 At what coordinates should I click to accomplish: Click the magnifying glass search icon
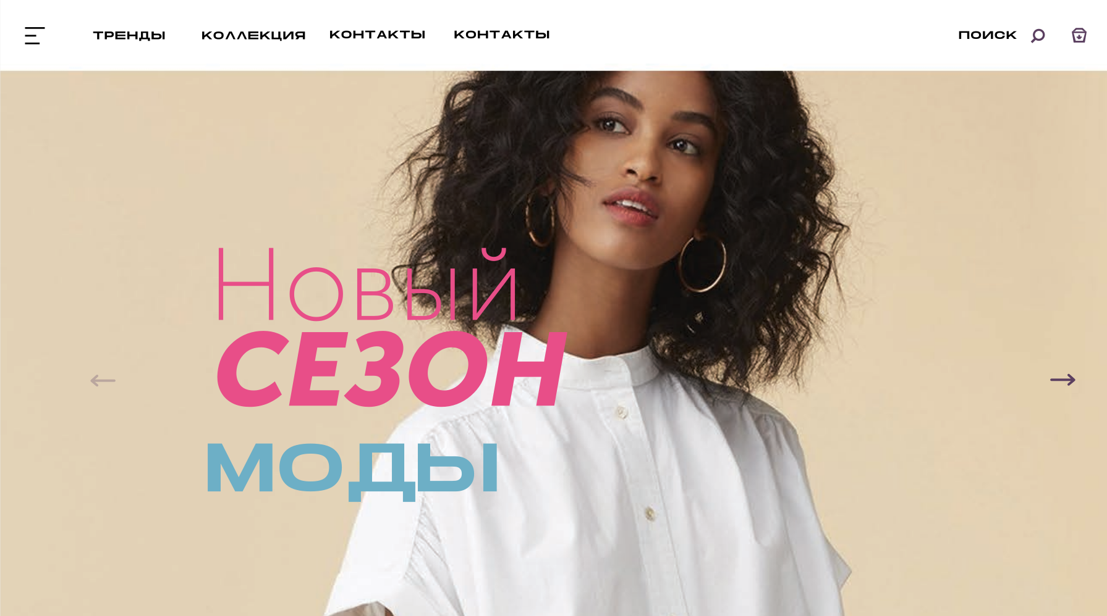pyautogui.click(x=1038, y=36)
